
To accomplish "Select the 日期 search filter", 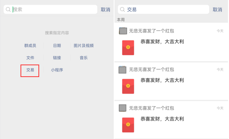I will pyautogui.click(x=57, y=46).
